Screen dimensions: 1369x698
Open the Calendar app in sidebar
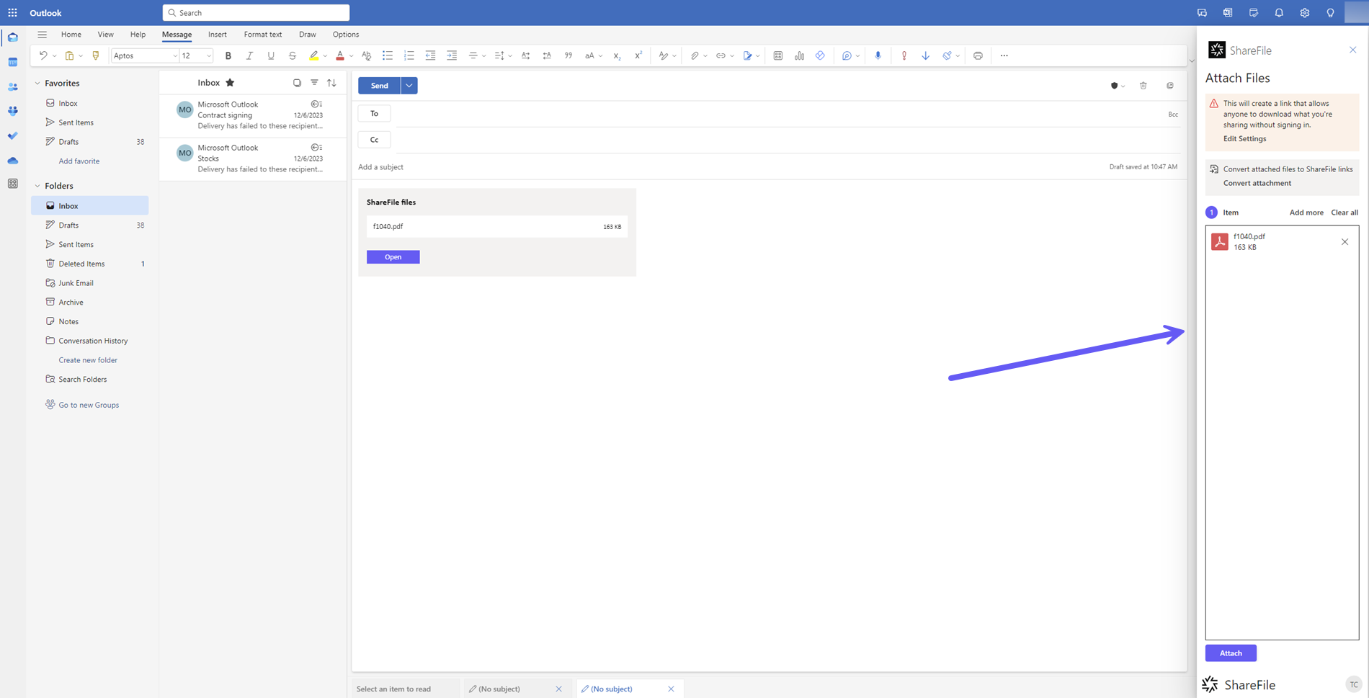[13, 62]
